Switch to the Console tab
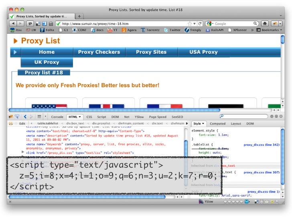 [x=57, y=117]
